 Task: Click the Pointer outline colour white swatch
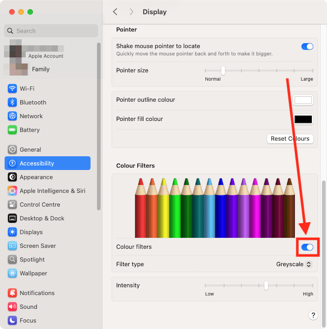[303, 100]
